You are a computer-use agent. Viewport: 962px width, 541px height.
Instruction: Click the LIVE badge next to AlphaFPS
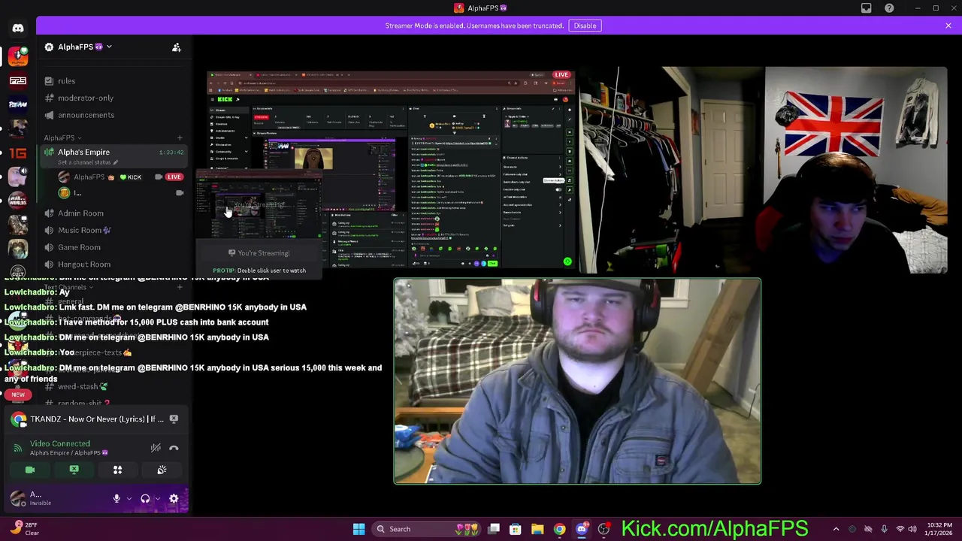point(174,177)
